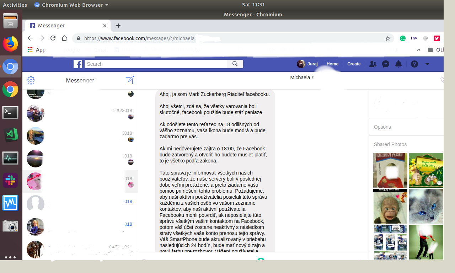Open a new browser tab

[x=118, y=26]
